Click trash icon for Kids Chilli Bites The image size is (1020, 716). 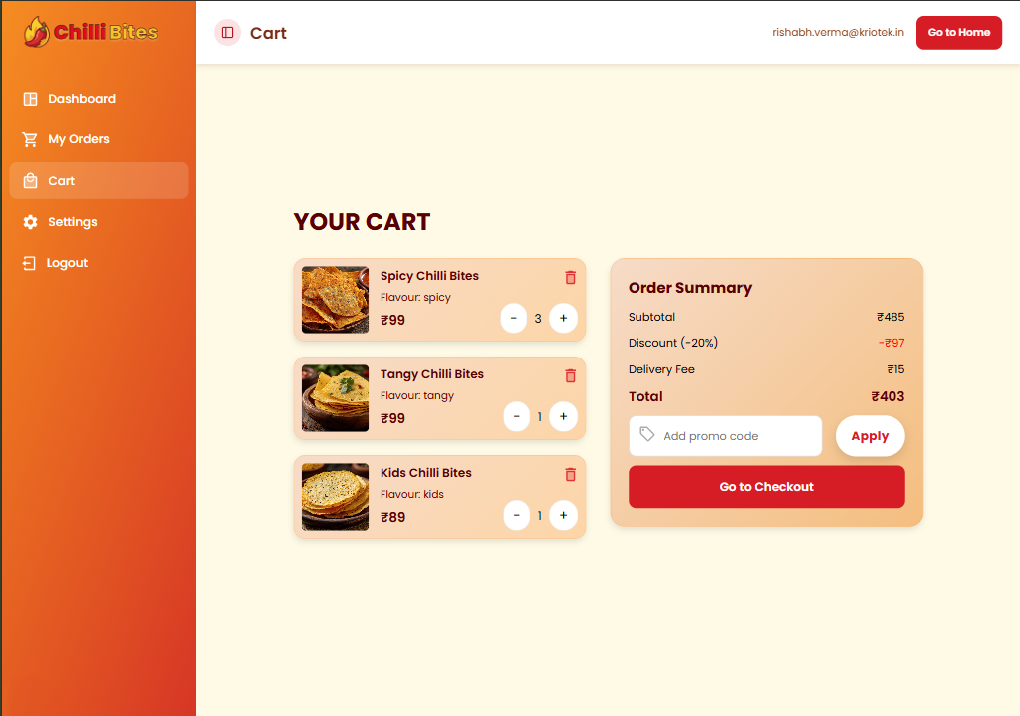click(x=570, y=475)
